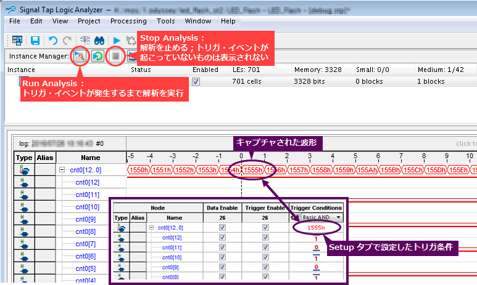Click the 1557h sample in the waveform
The width and height of the screenshot is (477, 285).
(x=299, y=169)
